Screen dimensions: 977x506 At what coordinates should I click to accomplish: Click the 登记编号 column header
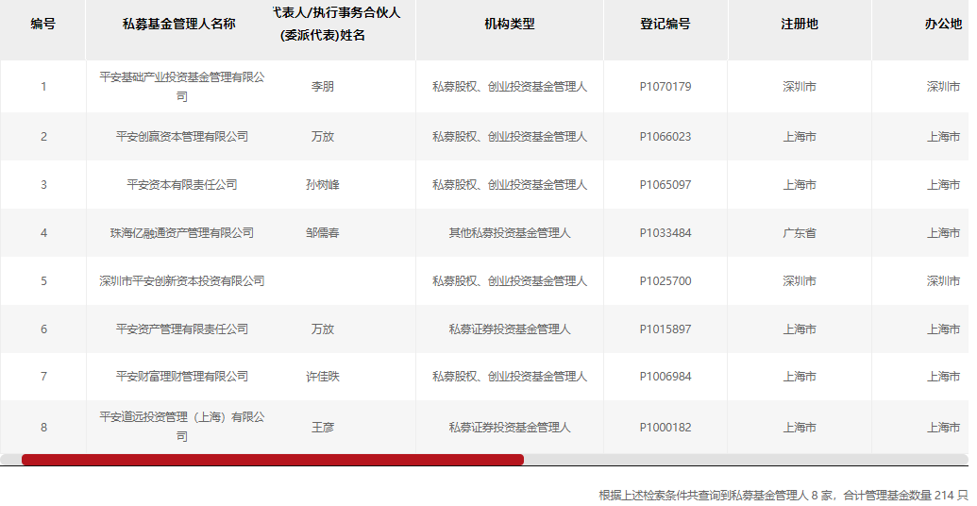(665, 24)
